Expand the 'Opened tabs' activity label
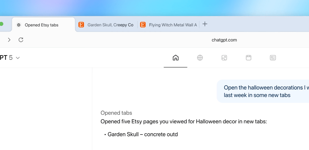This screenshot has height=150, width=309. coord(116,113)
